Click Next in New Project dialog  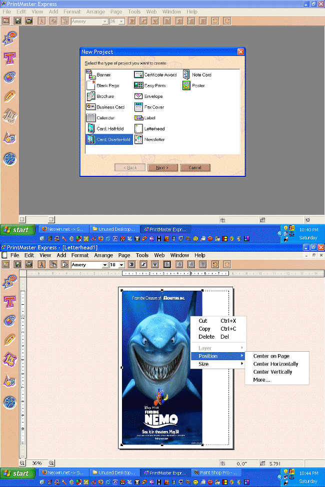(x=162, y=168)
